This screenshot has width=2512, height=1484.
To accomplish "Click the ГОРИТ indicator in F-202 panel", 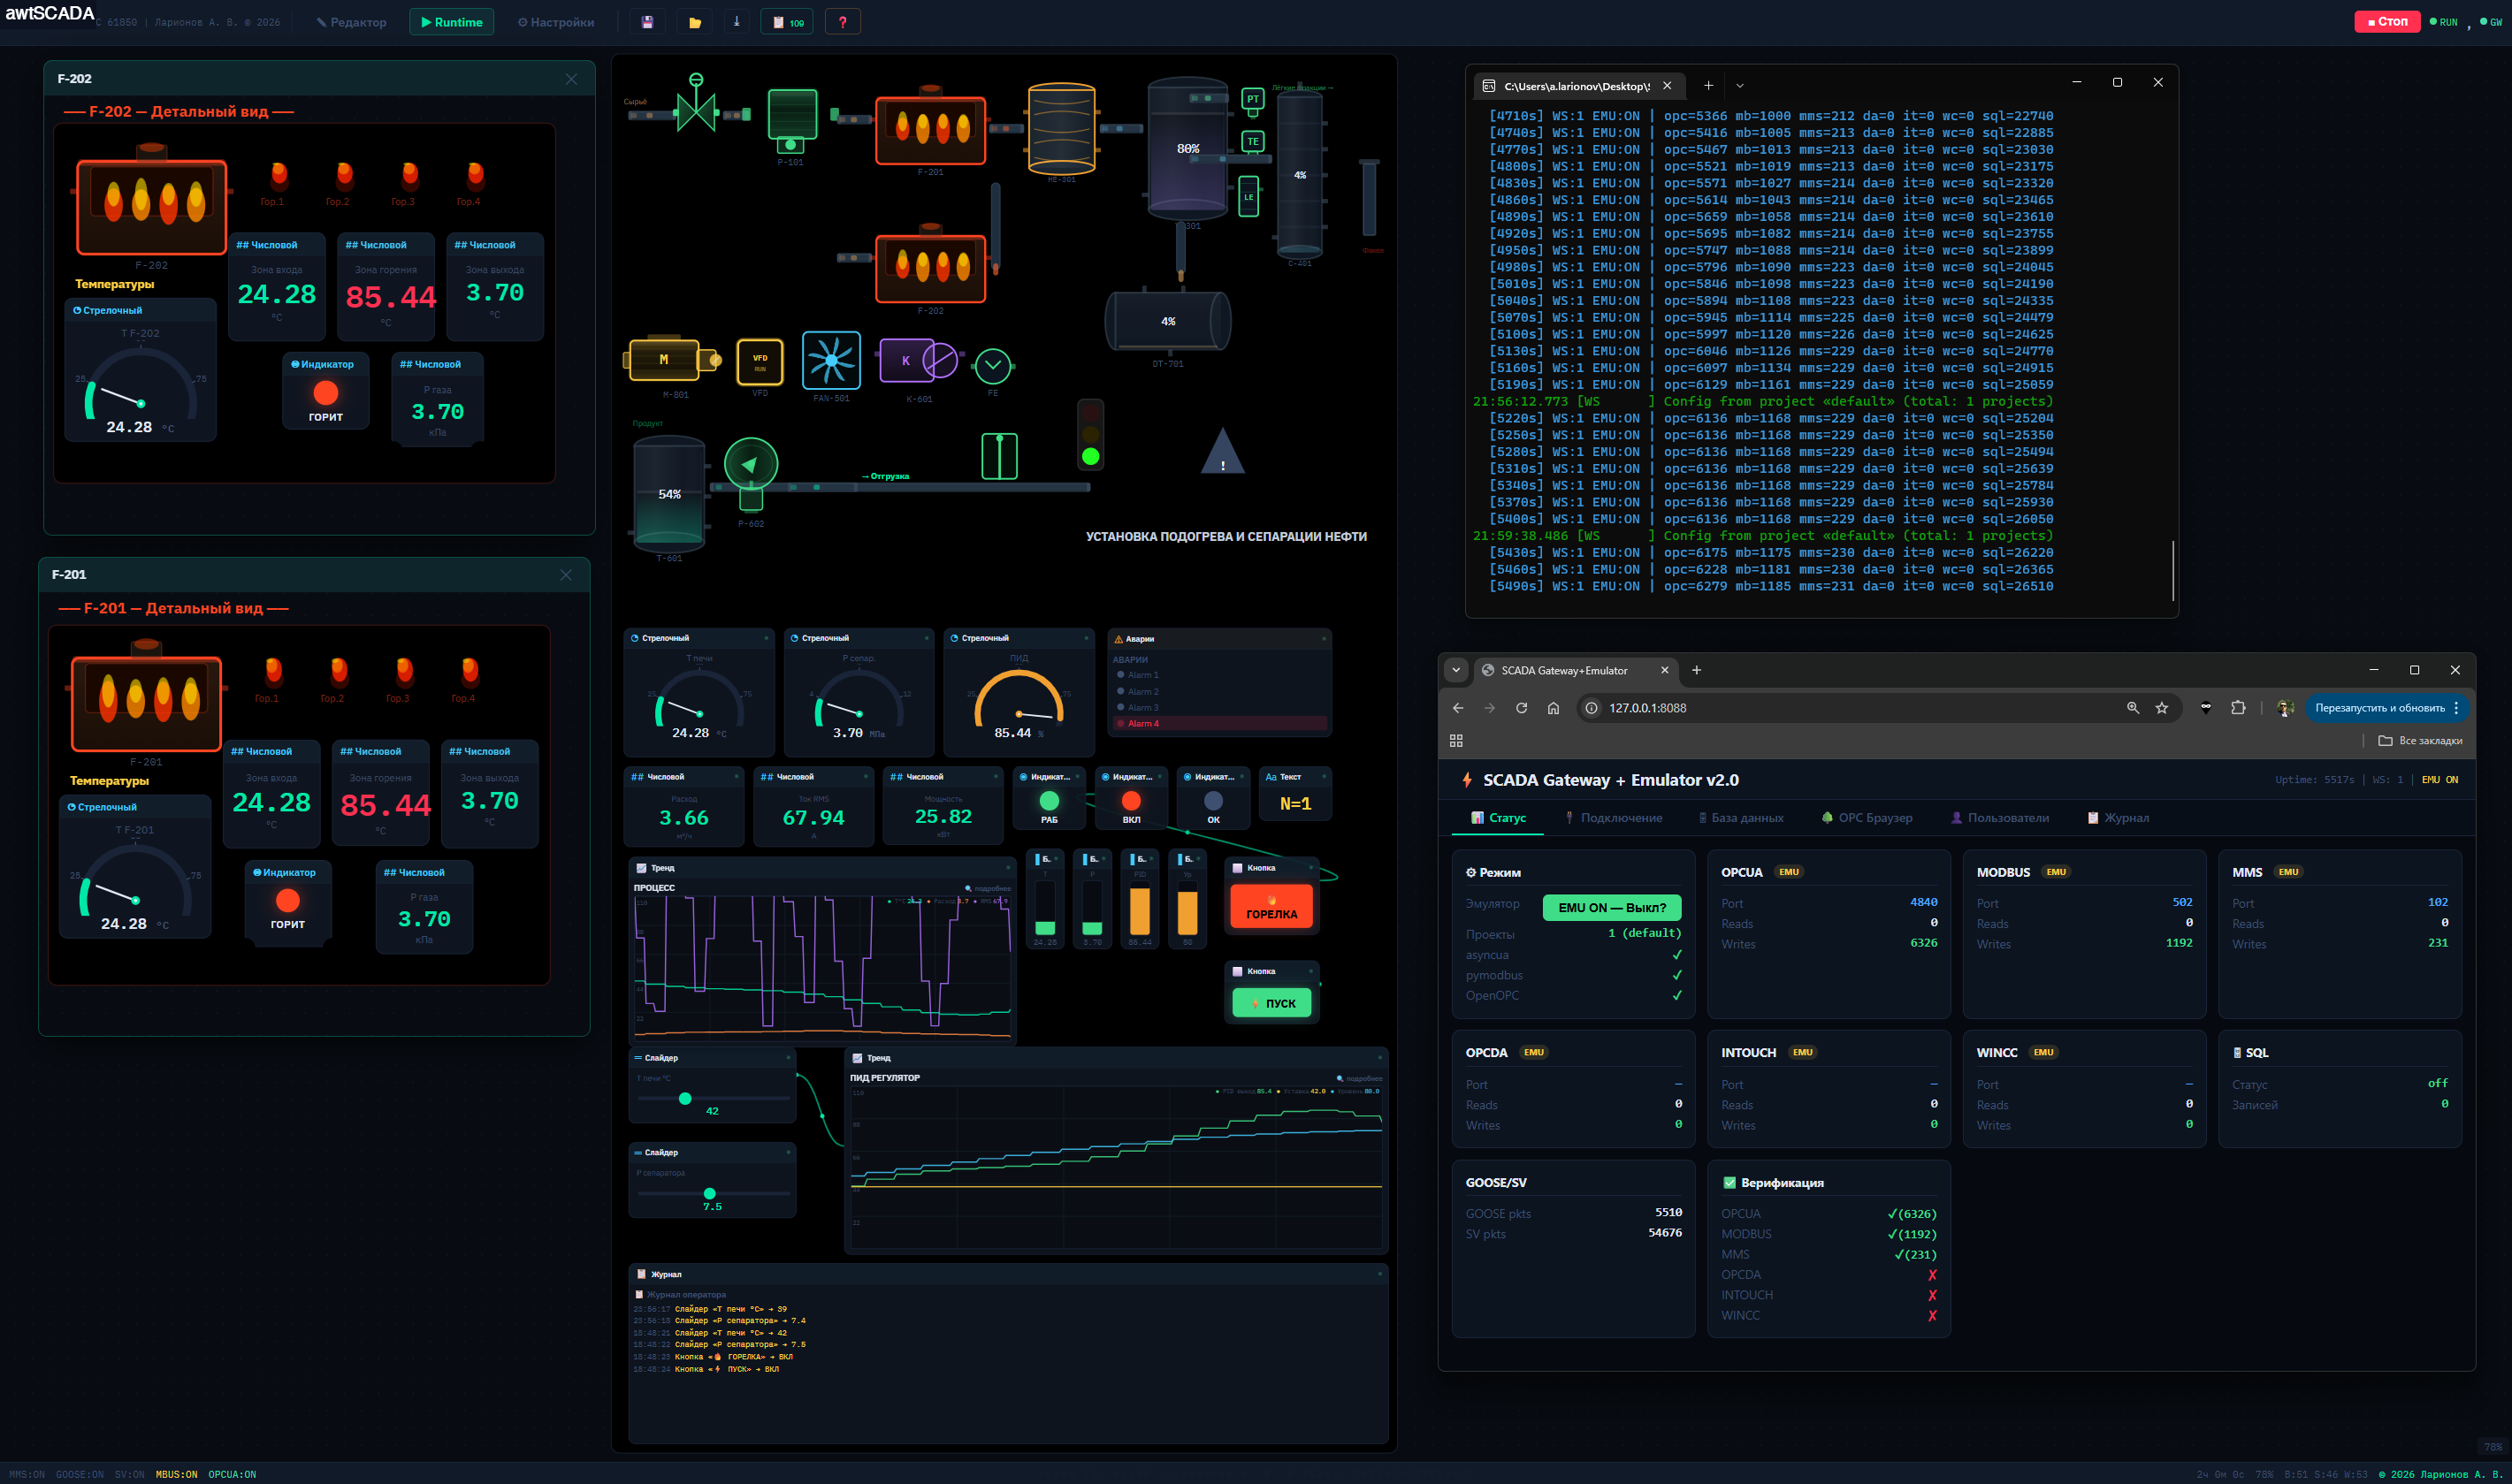I will pos(325,393).
